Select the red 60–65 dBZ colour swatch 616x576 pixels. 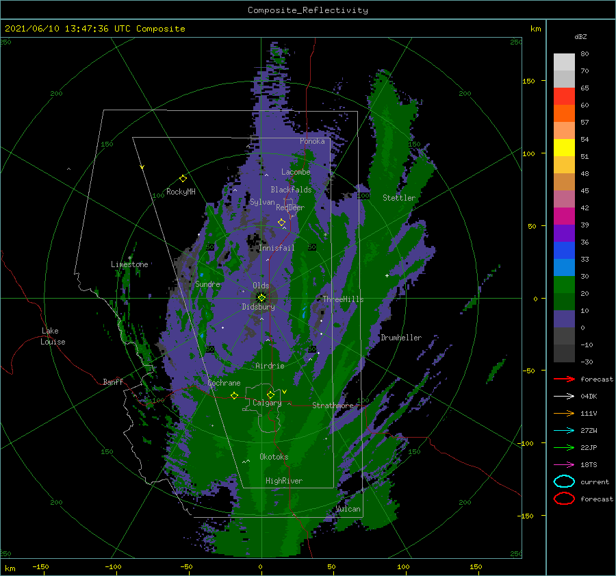coord(564,97)
